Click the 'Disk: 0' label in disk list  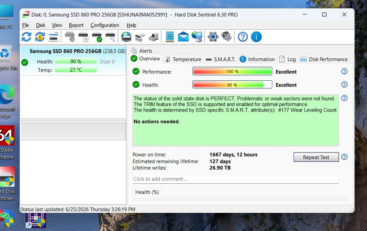tap(108, 62)
